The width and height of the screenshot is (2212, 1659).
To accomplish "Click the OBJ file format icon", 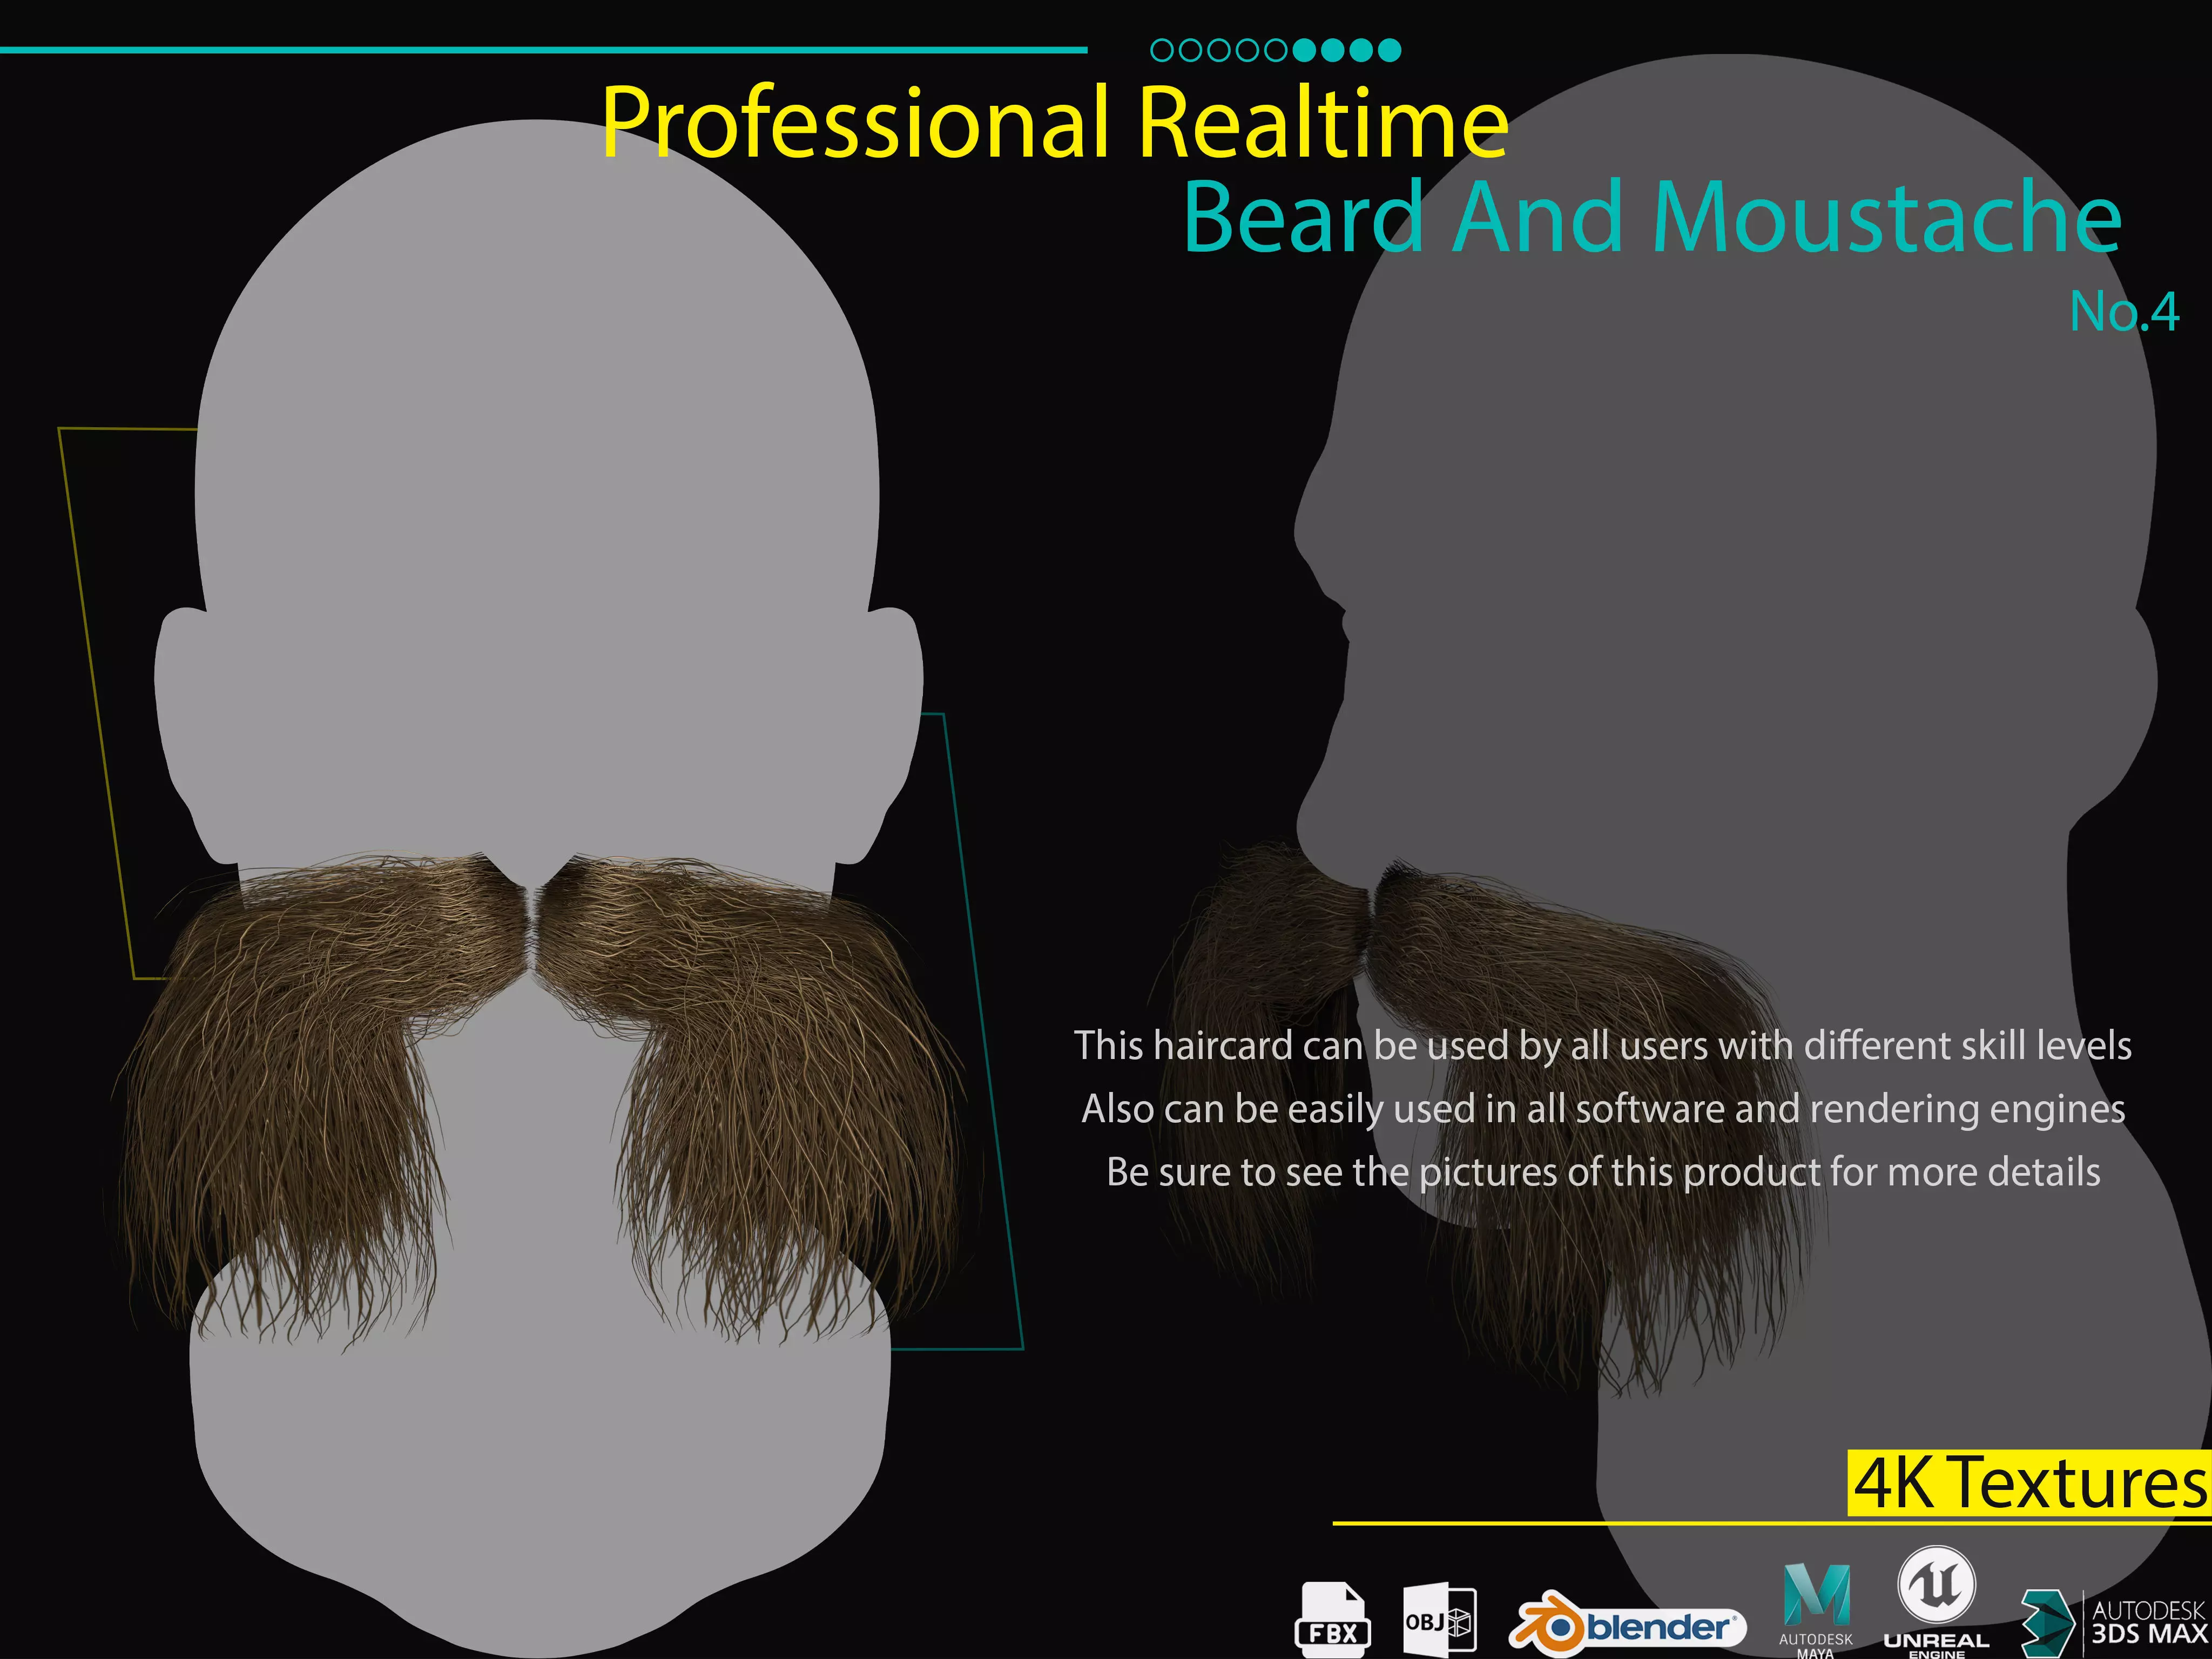I will [x=1440, y=1620].
